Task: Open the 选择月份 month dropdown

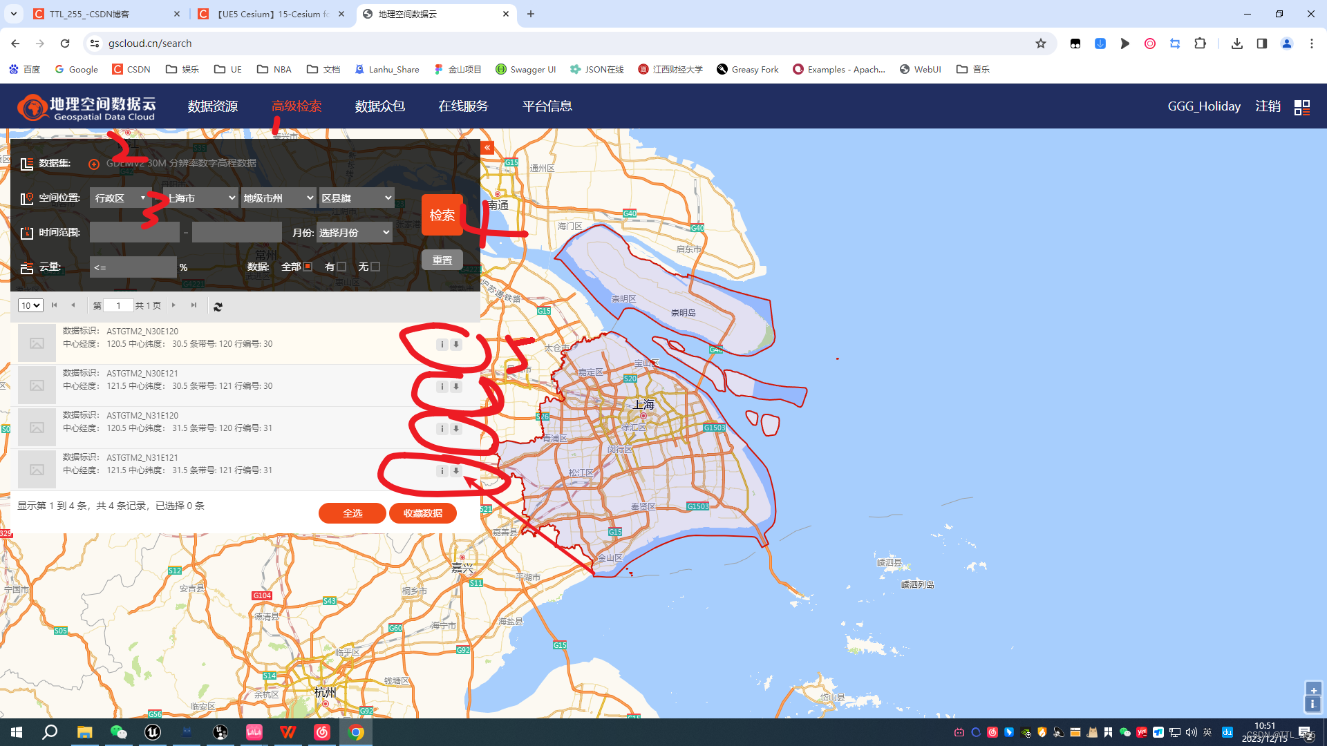Action: 355,233
